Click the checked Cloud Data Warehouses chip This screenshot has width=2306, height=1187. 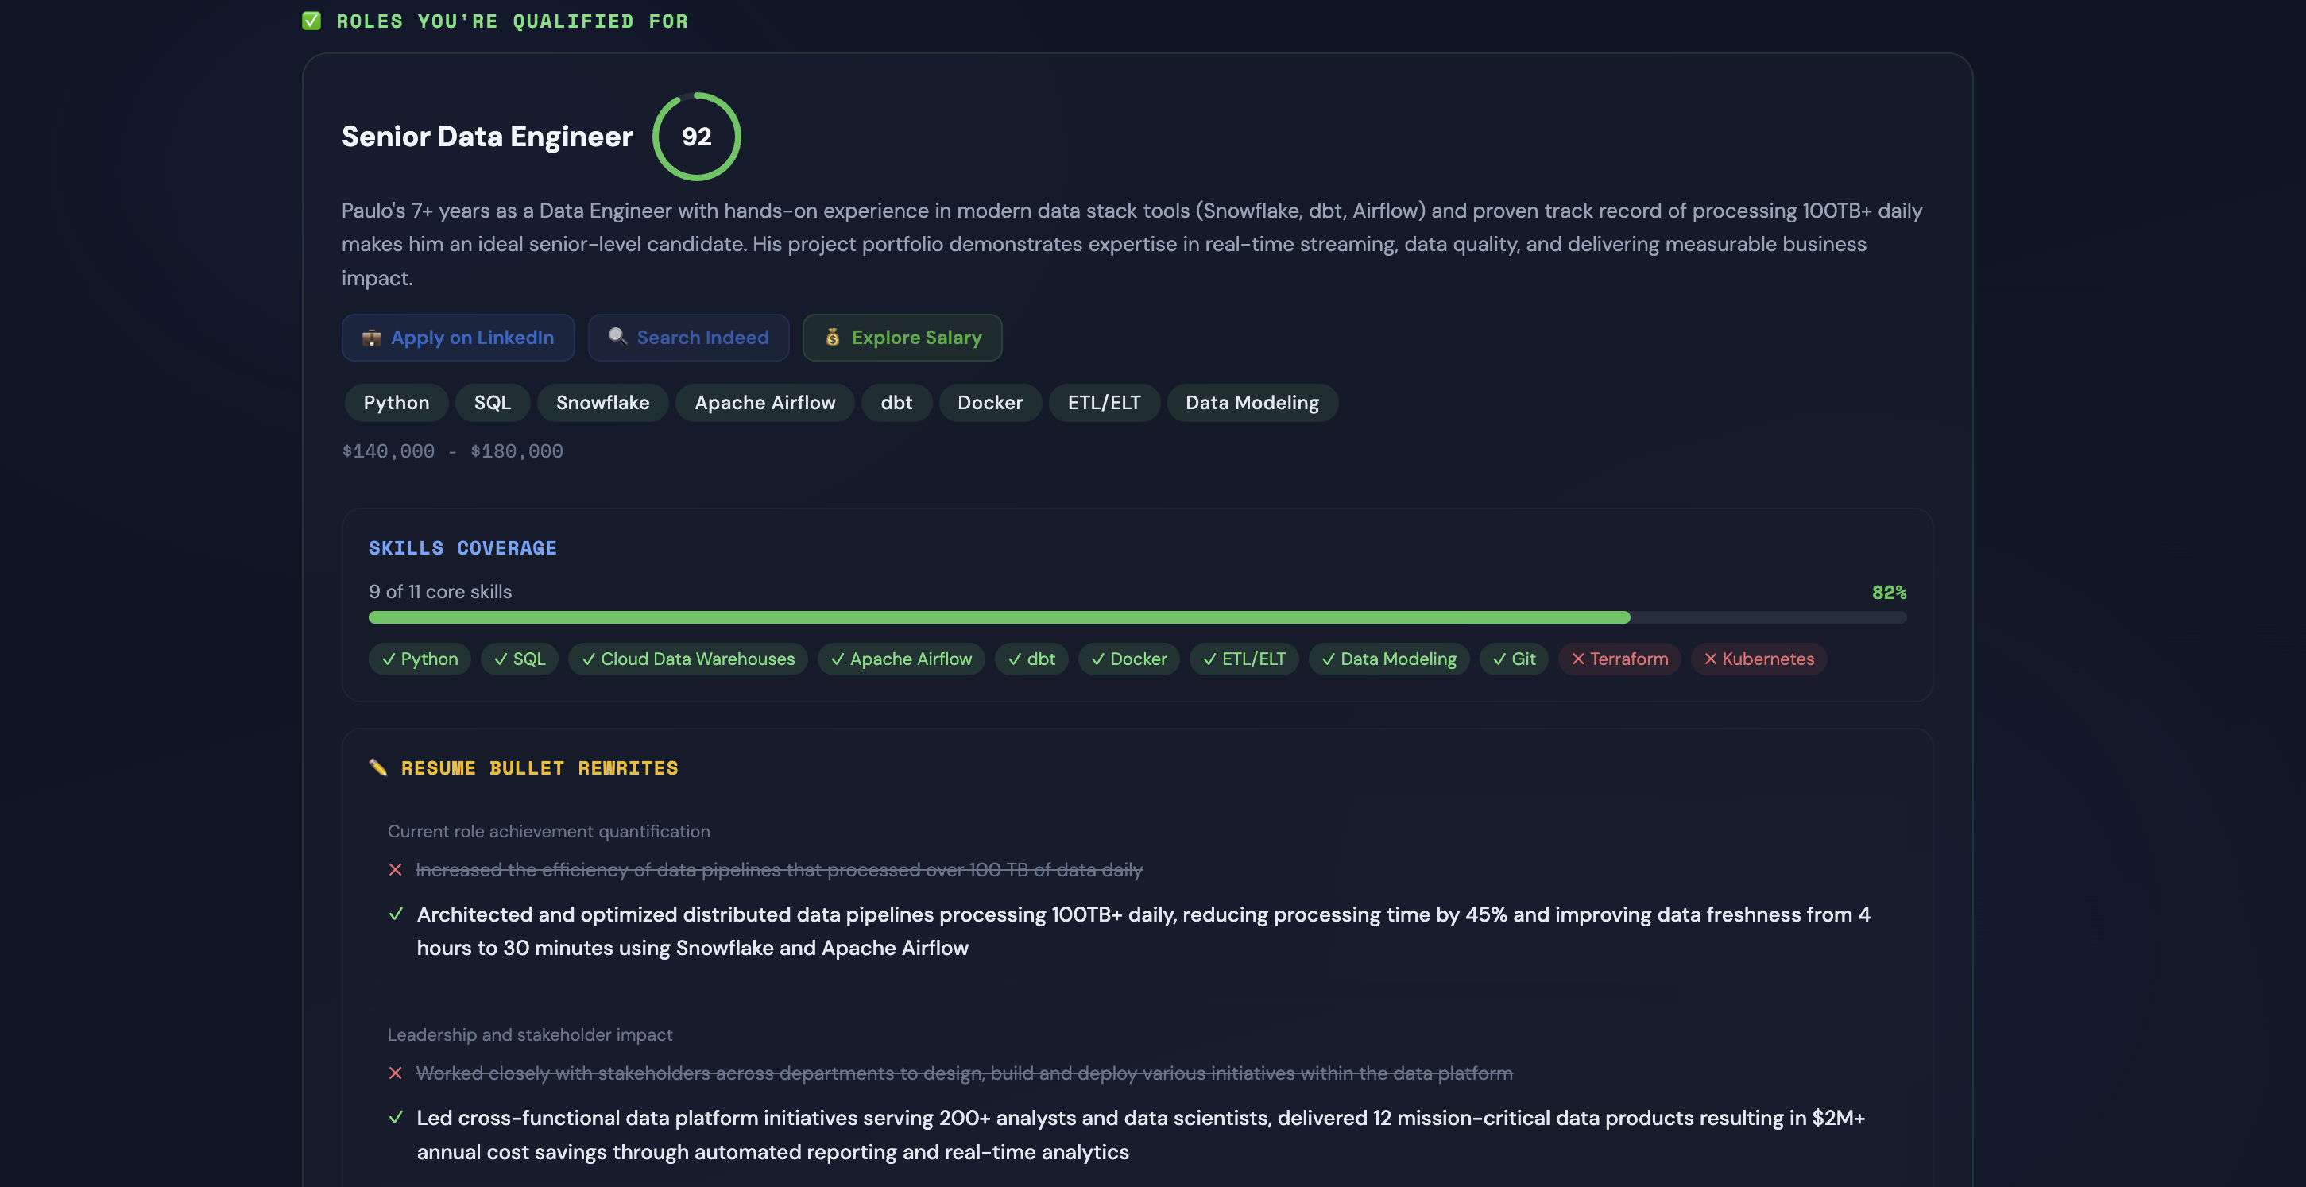point(687,659)
